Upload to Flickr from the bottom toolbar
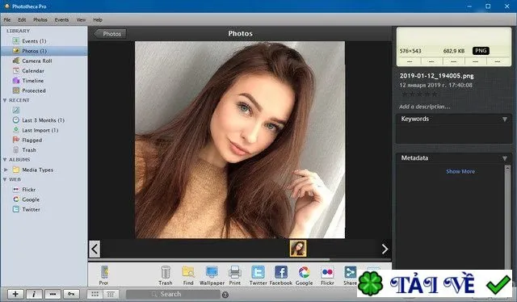 [x=327, y=275]
